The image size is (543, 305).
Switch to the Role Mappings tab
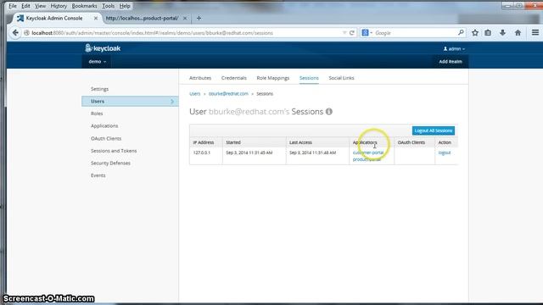click(273, 78)
